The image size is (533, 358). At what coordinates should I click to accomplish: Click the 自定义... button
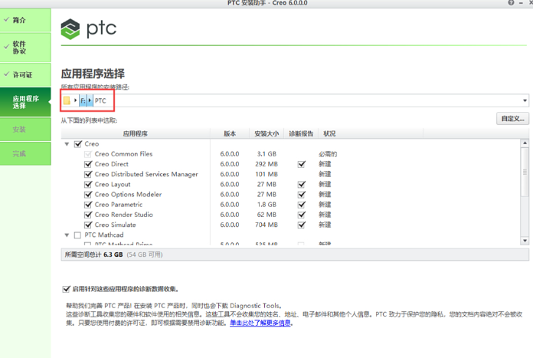[512, 119]
